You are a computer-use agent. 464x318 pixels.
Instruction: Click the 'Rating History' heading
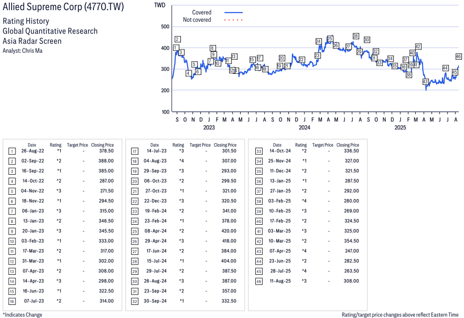click(x=26, y=21)
